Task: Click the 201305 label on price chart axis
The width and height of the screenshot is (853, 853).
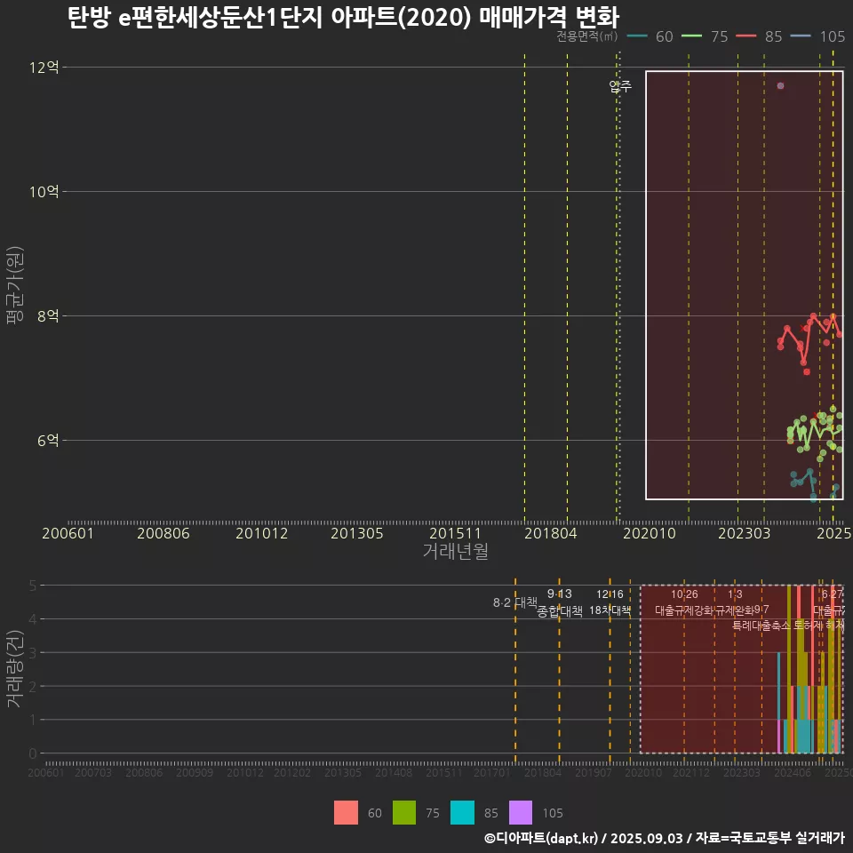Action: pyautogui.click(x=357, y=533)
